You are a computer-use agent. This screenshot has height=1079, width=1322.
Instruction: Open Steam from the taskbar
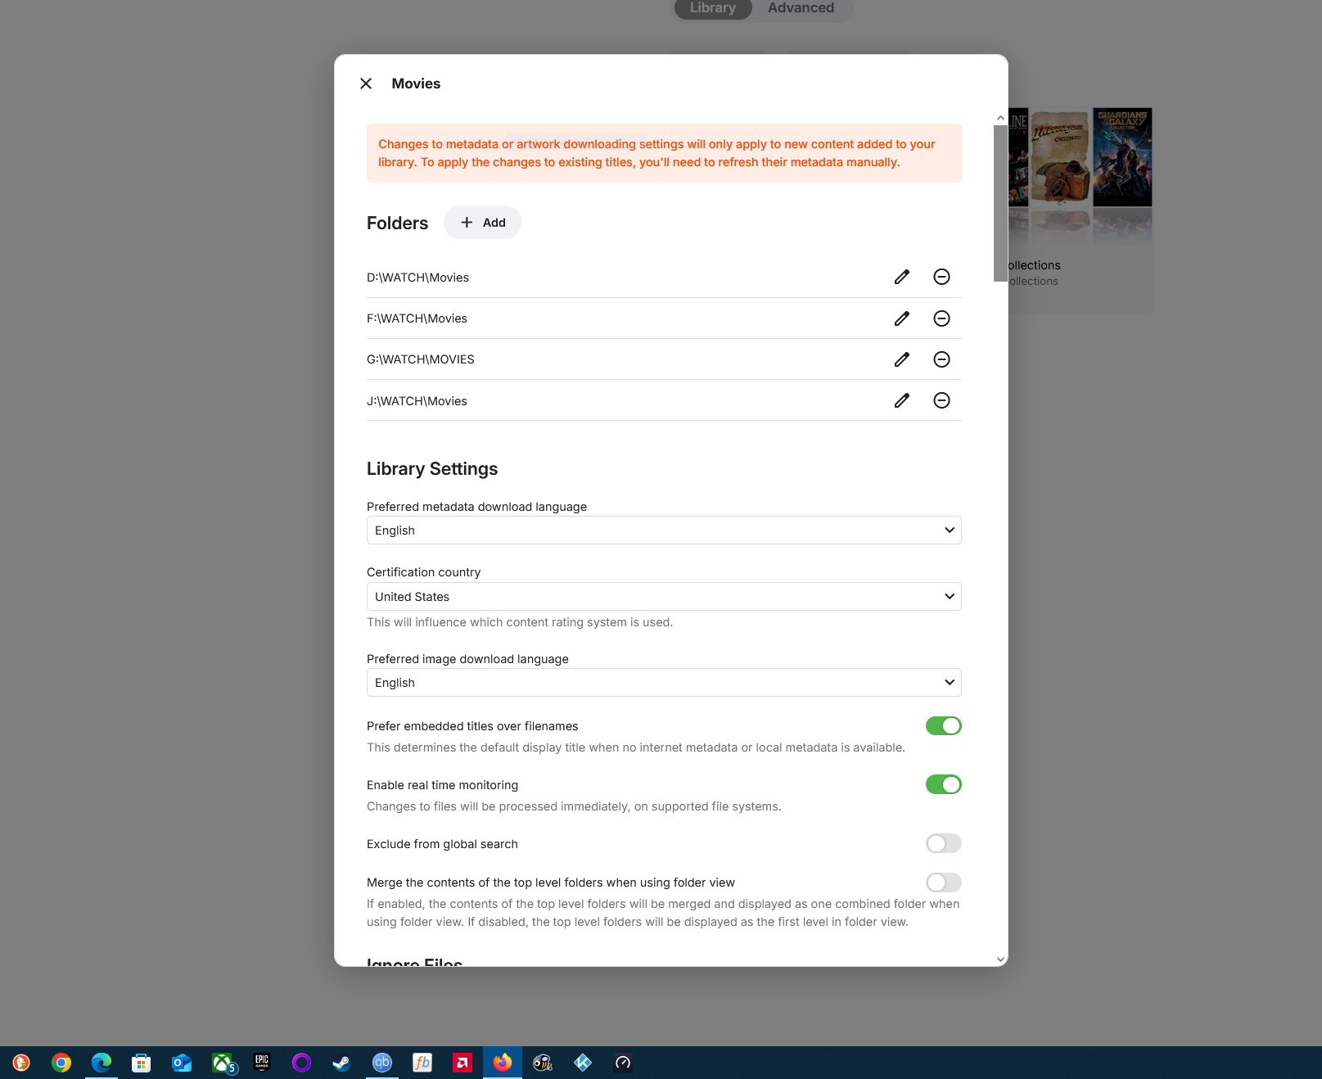pos(341,1063)
